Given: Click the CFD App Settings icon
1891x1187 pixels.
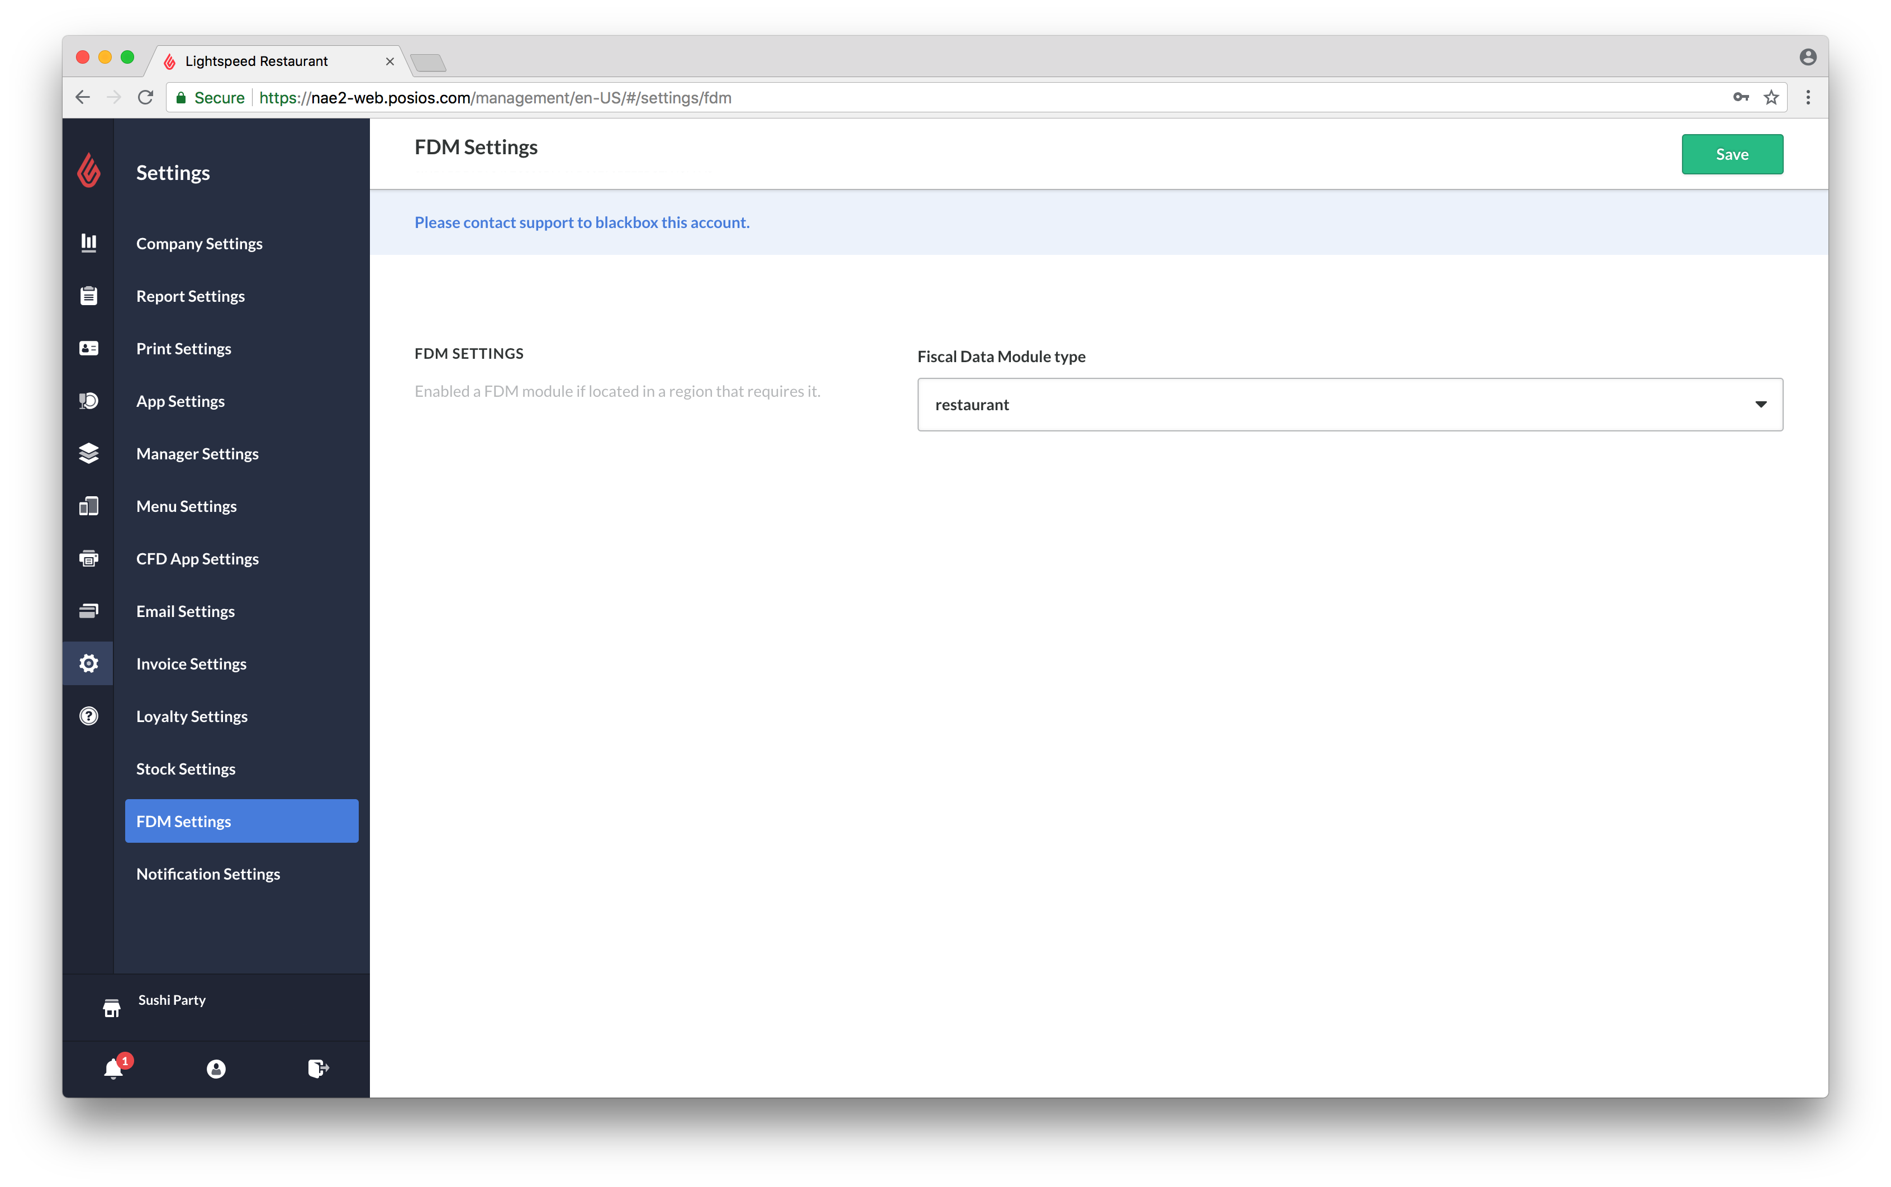Looking at the screenshot, I should pos(89,558).
